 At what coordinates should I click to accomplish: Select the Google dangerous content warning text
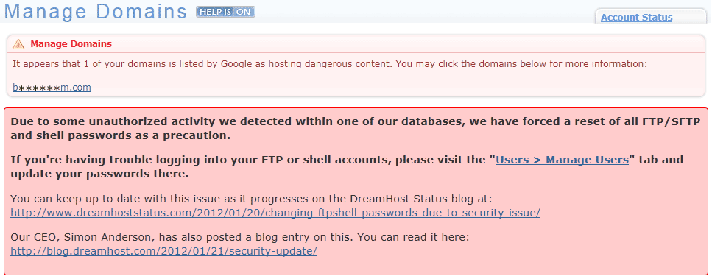[329, 63]
